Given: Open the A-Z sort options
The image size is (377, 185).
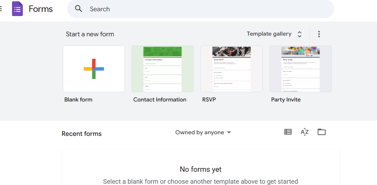Looking at the screenshot, I should tap(304, 132).
